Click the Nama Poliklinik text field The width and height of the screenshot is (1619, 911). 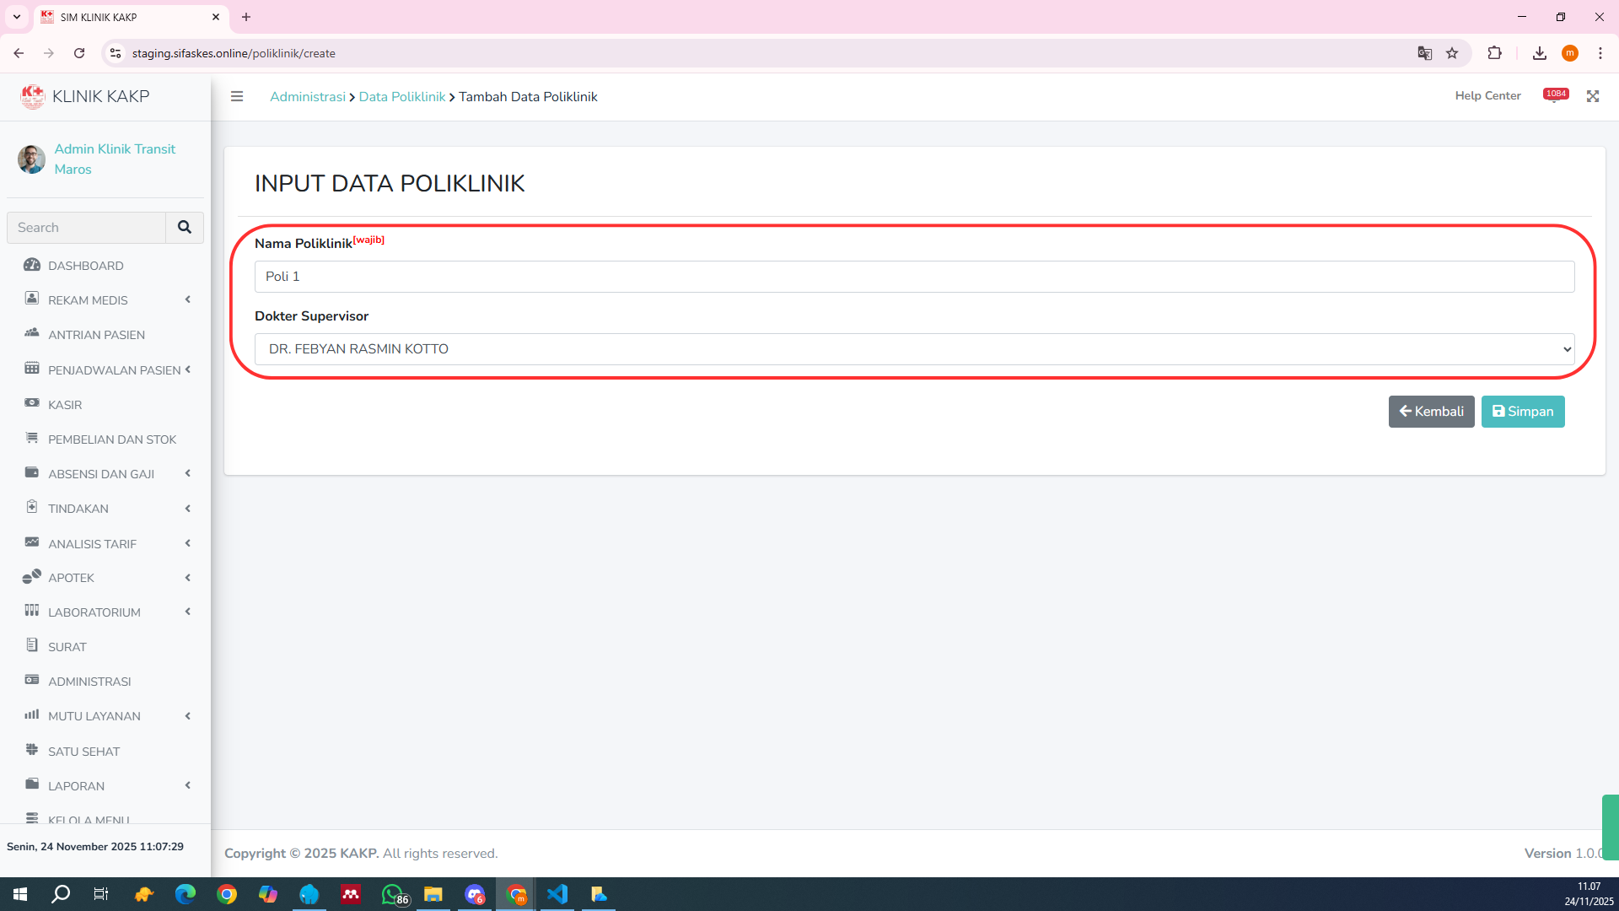click(x=914, y=277)
